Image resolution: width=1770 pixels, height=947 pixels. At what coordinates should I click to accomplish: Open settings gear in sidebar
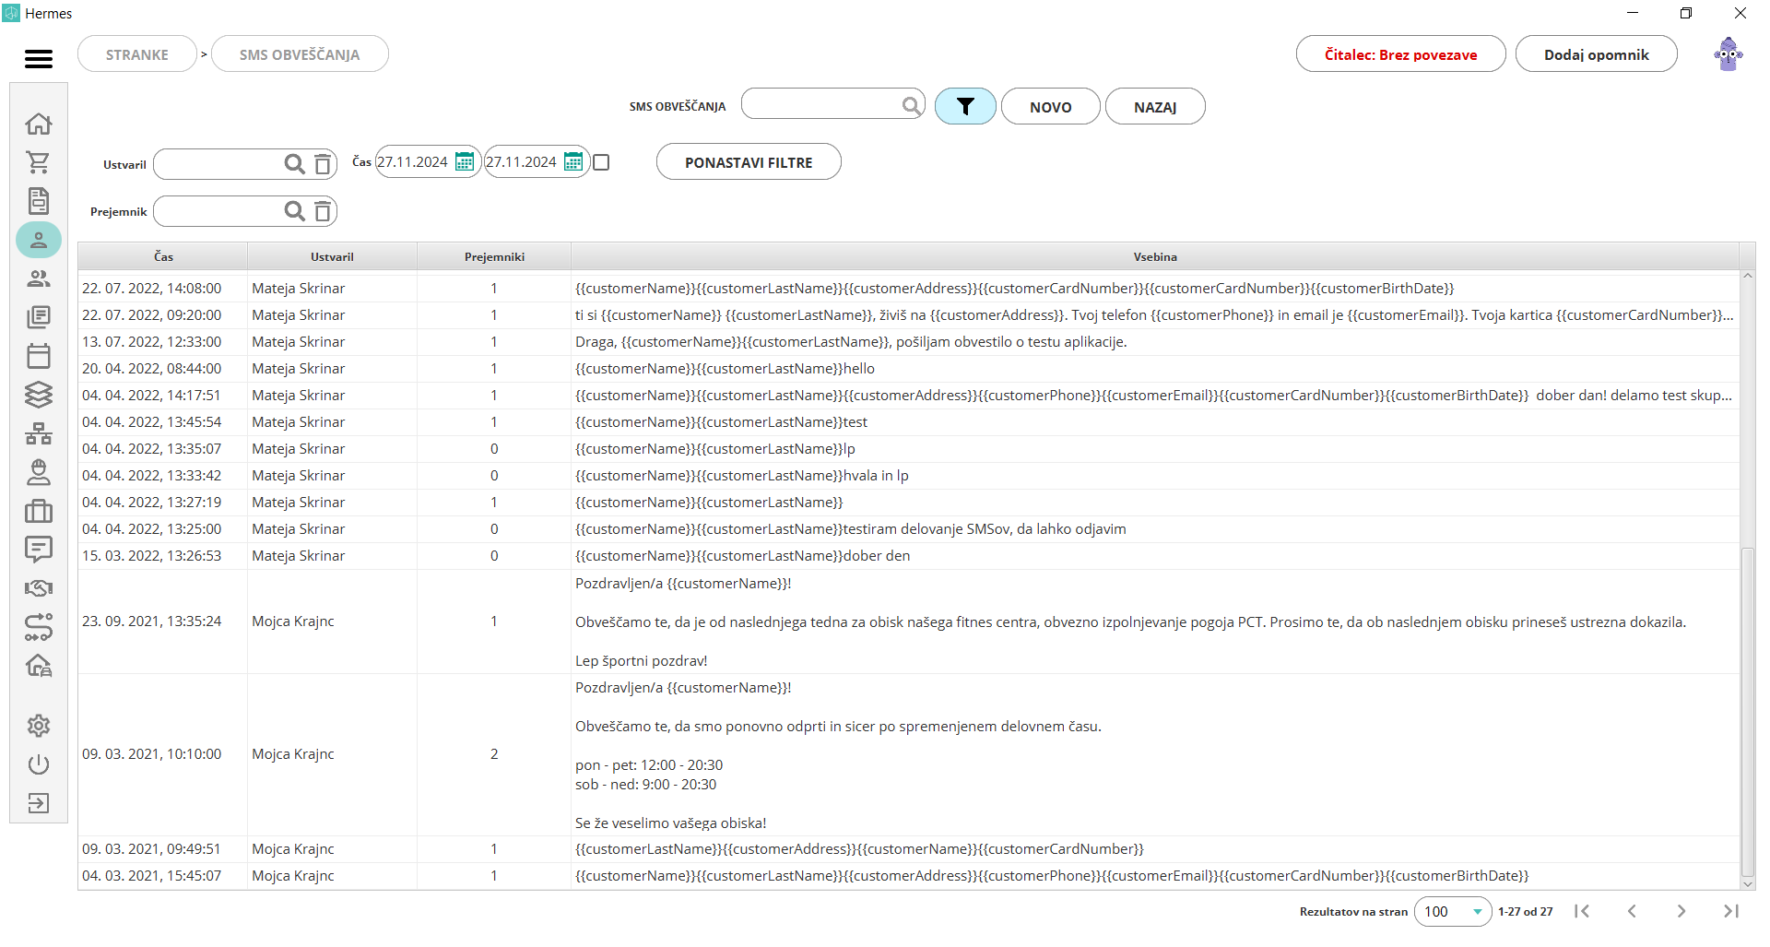tap(39, 726)
